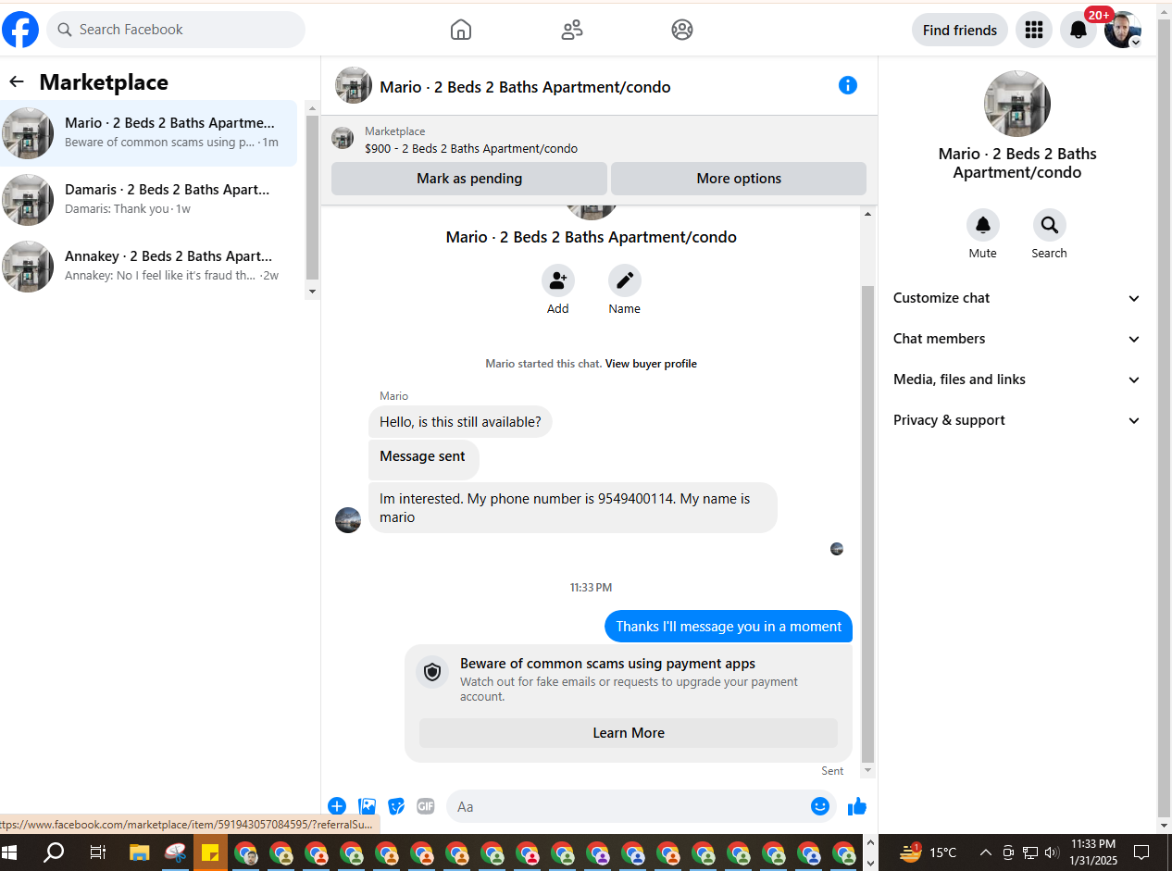Expand Media, files and links section
The image size is (1172, 871).
[x=1016, y=380]
